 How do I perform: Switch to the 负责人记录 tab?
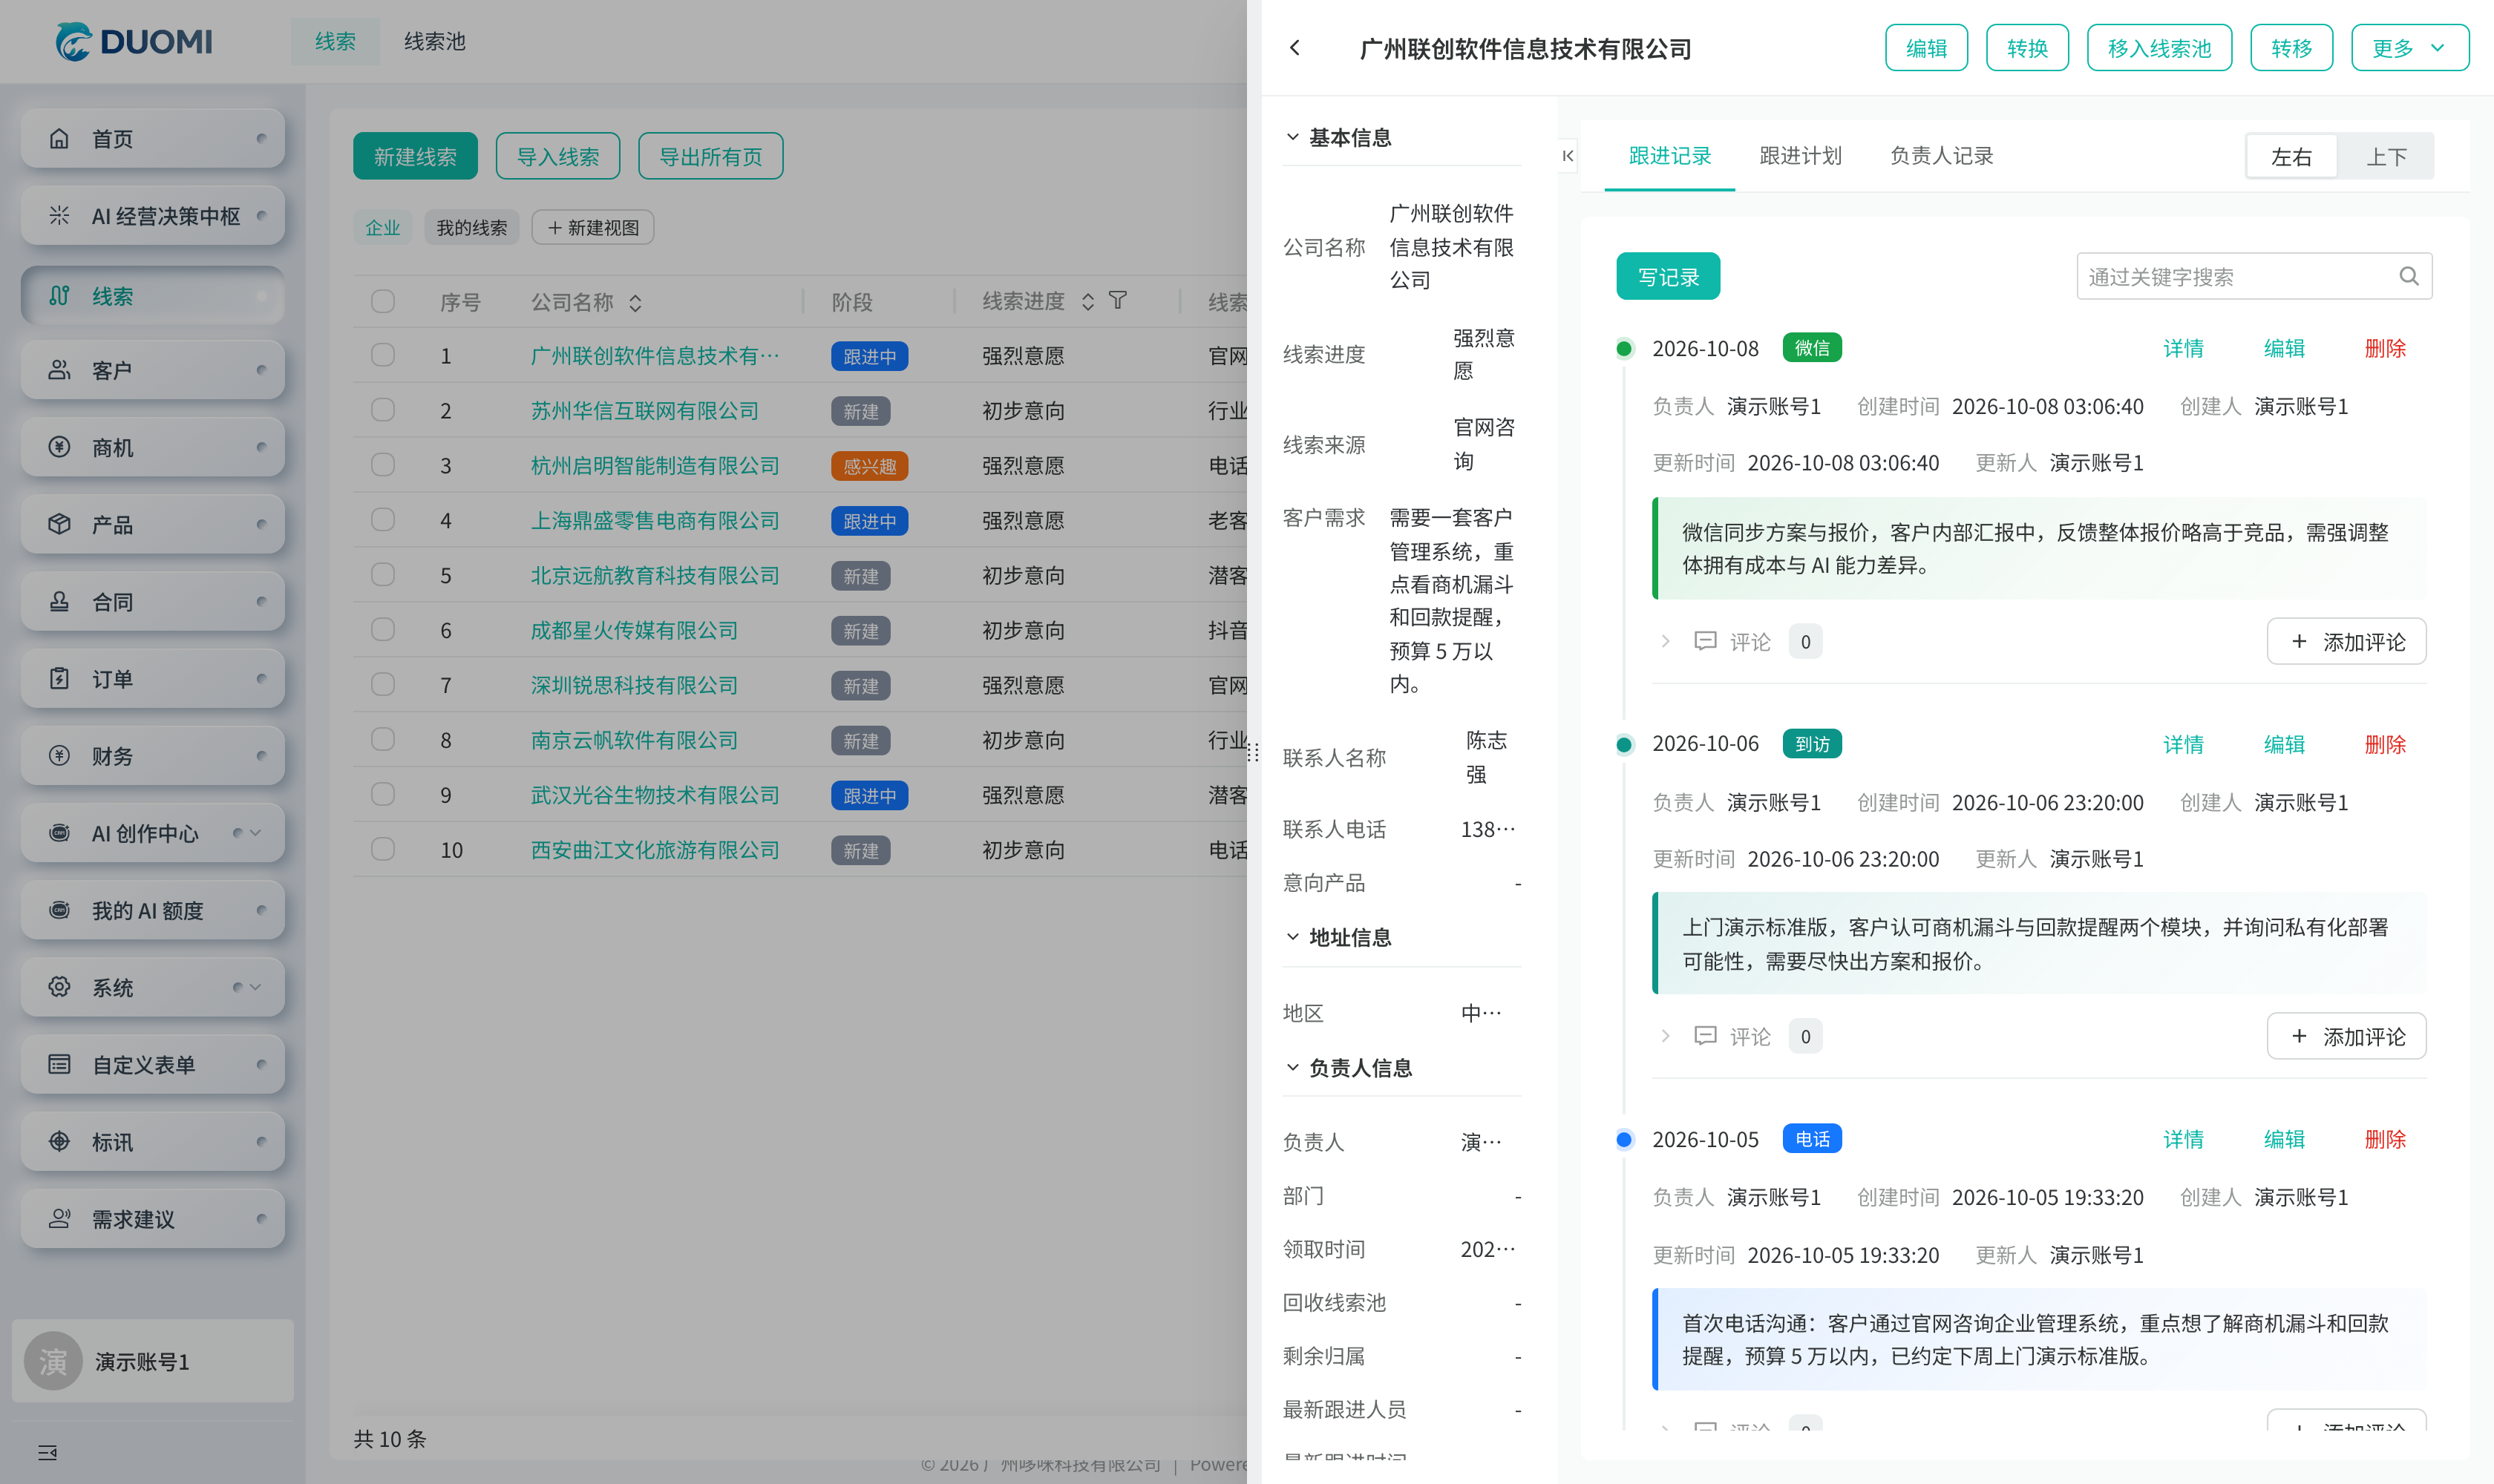point(1941,156)
